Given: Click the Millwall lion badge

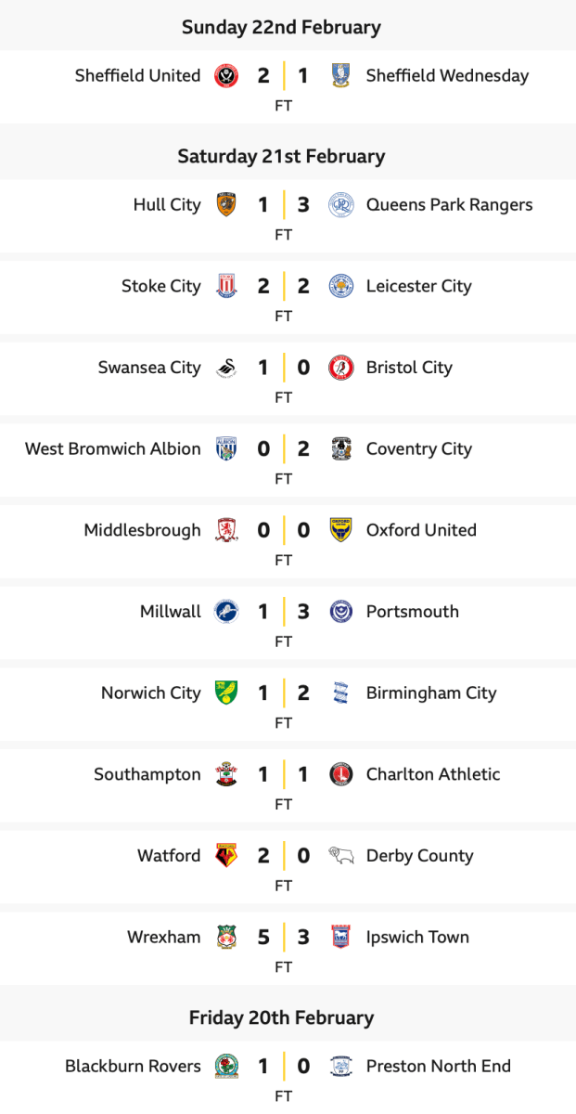Looking at the screenshot, I should click(225, 612).
